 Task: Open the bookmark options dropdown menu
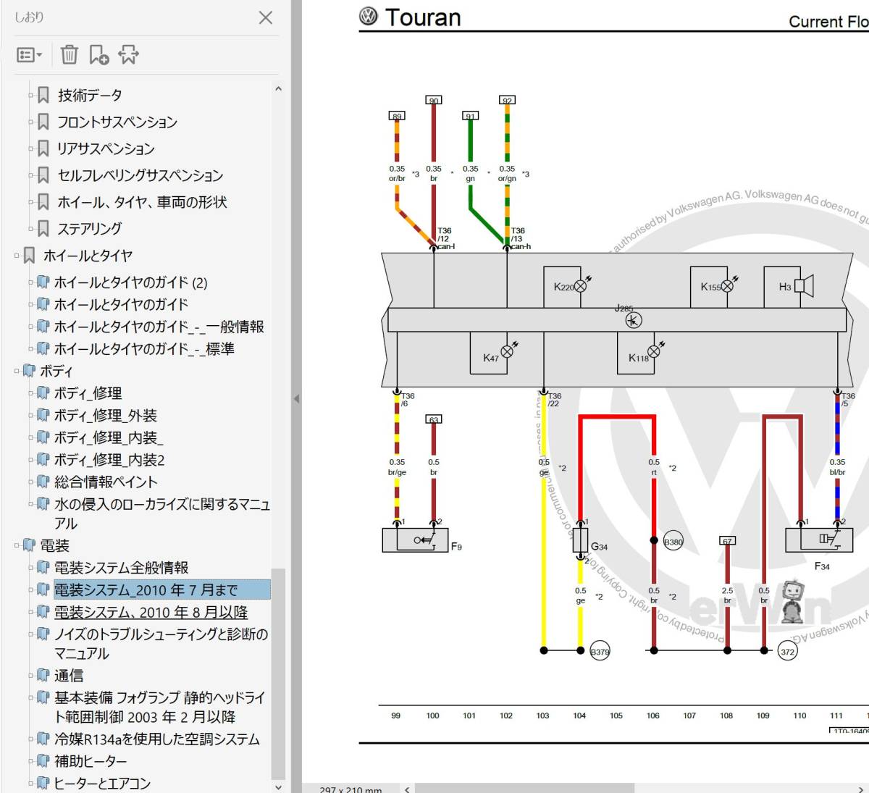point(29,55)
